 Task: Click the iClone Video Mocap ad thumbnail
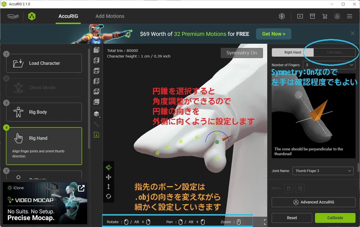pos(45,203)
